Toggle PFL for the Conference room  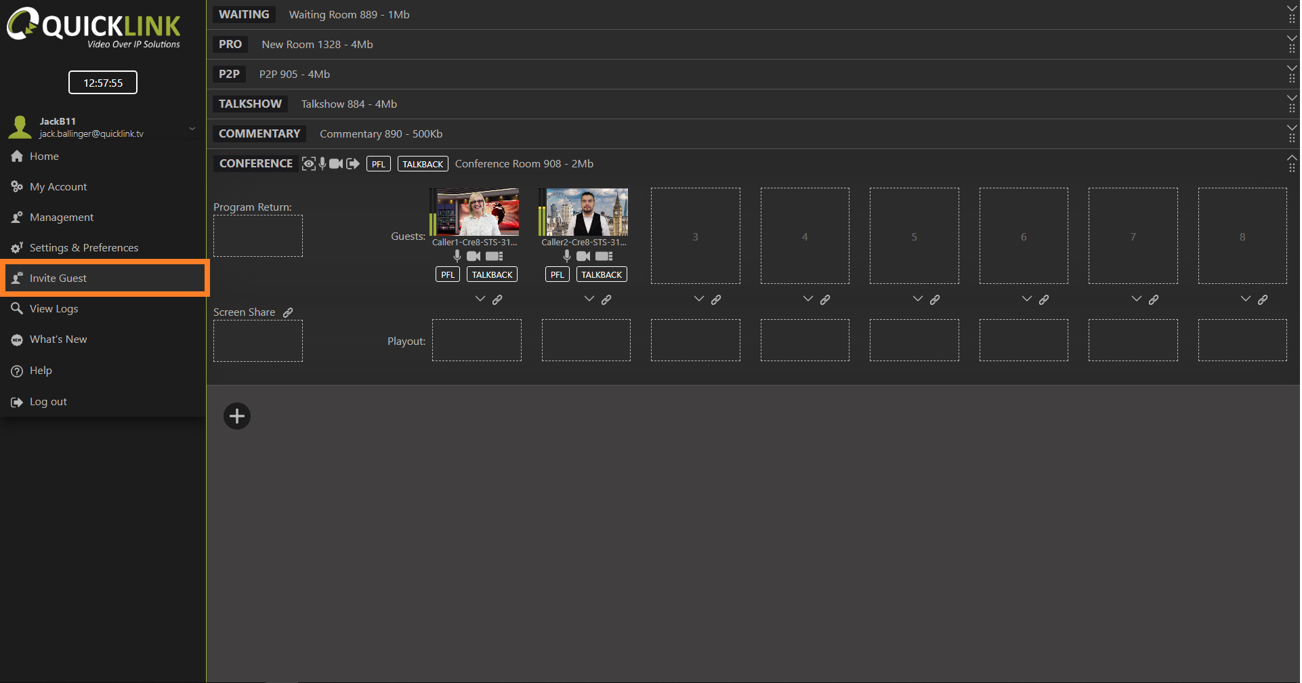379,164
